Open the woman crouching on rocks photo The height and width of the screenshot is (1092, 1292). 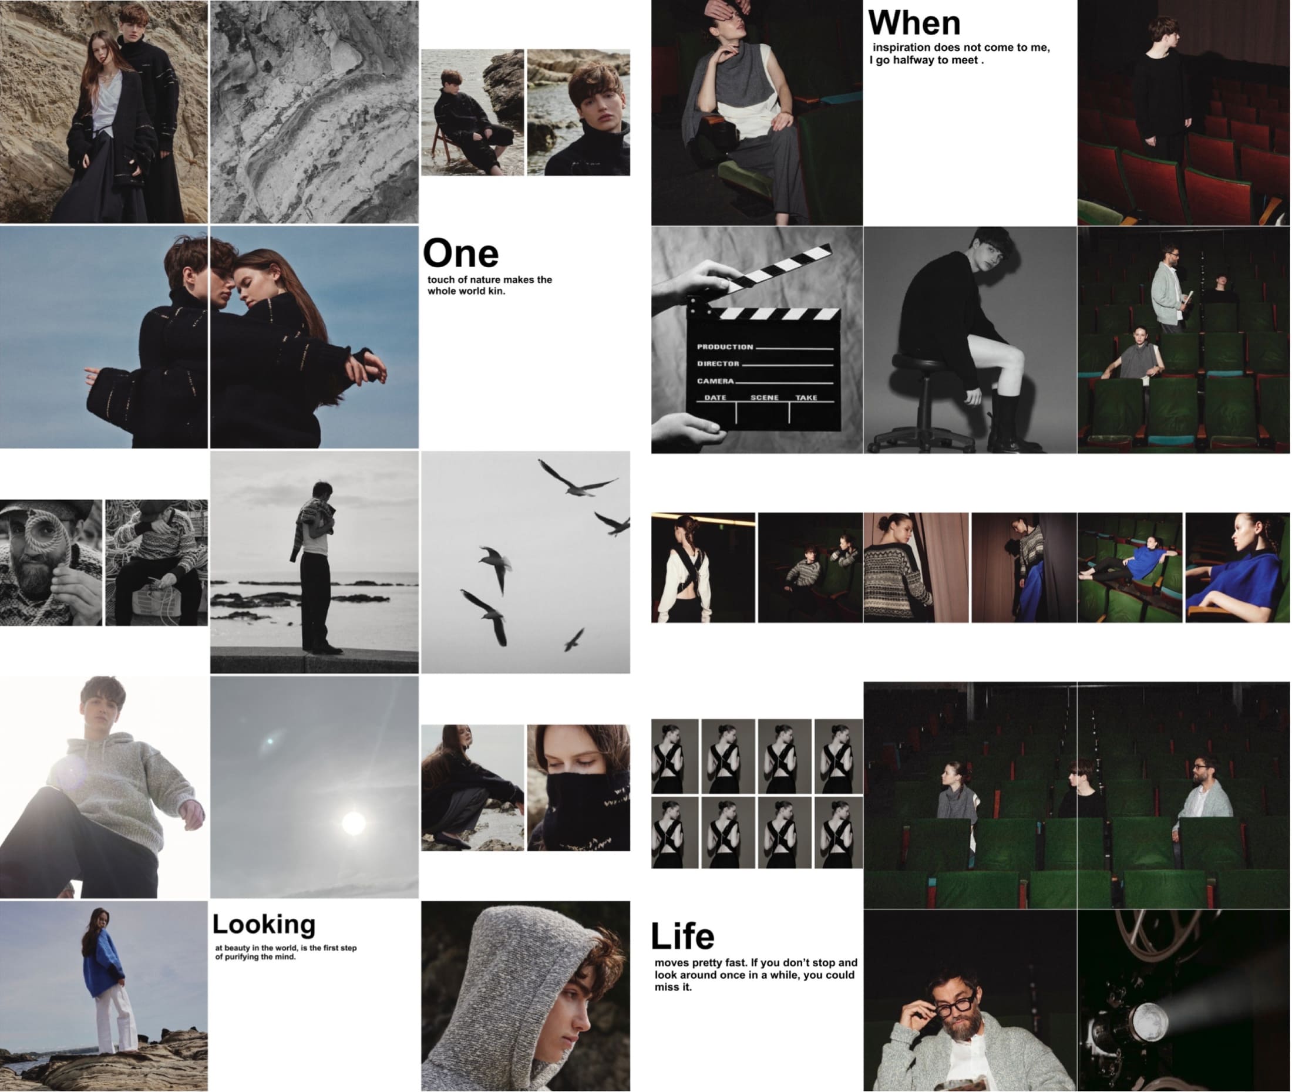[x=472, y=788]
